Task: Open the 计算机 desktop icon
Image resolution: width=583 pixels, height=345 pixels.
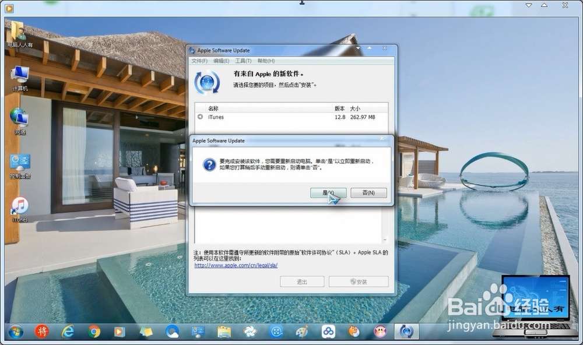Action: click(x=20, y=78)
